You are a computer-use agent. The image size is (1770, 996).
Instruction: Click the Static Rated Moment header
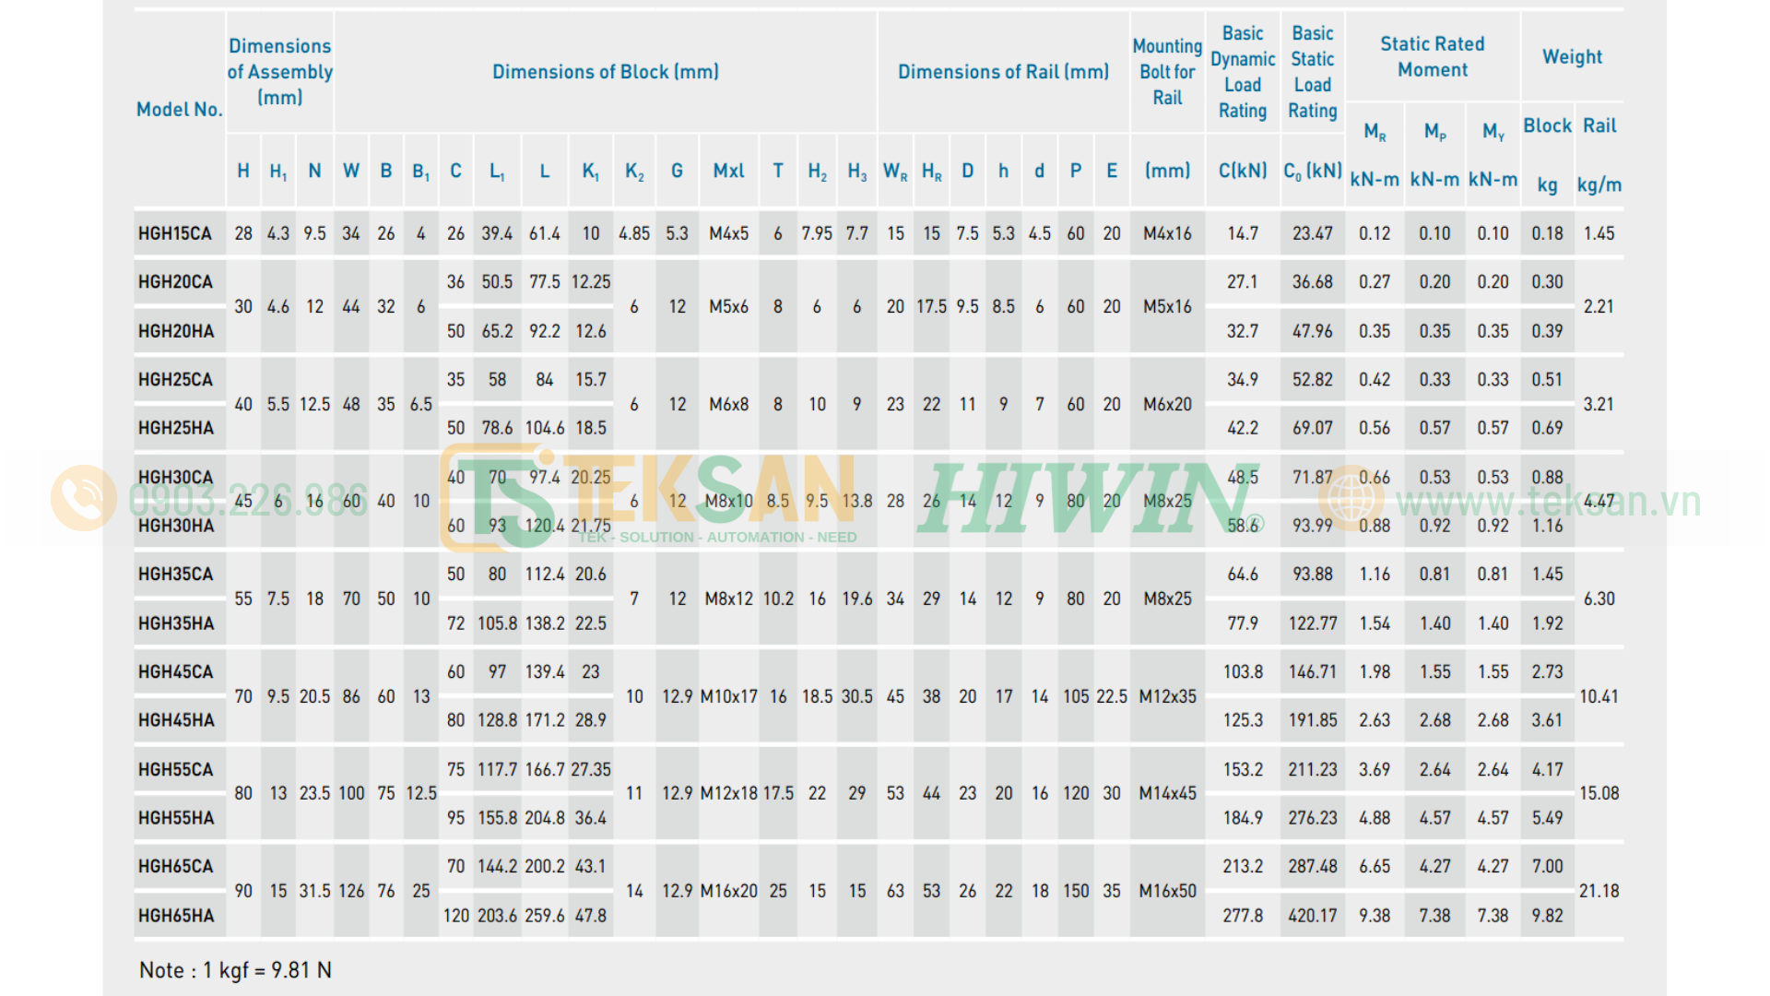(1433, 57)
